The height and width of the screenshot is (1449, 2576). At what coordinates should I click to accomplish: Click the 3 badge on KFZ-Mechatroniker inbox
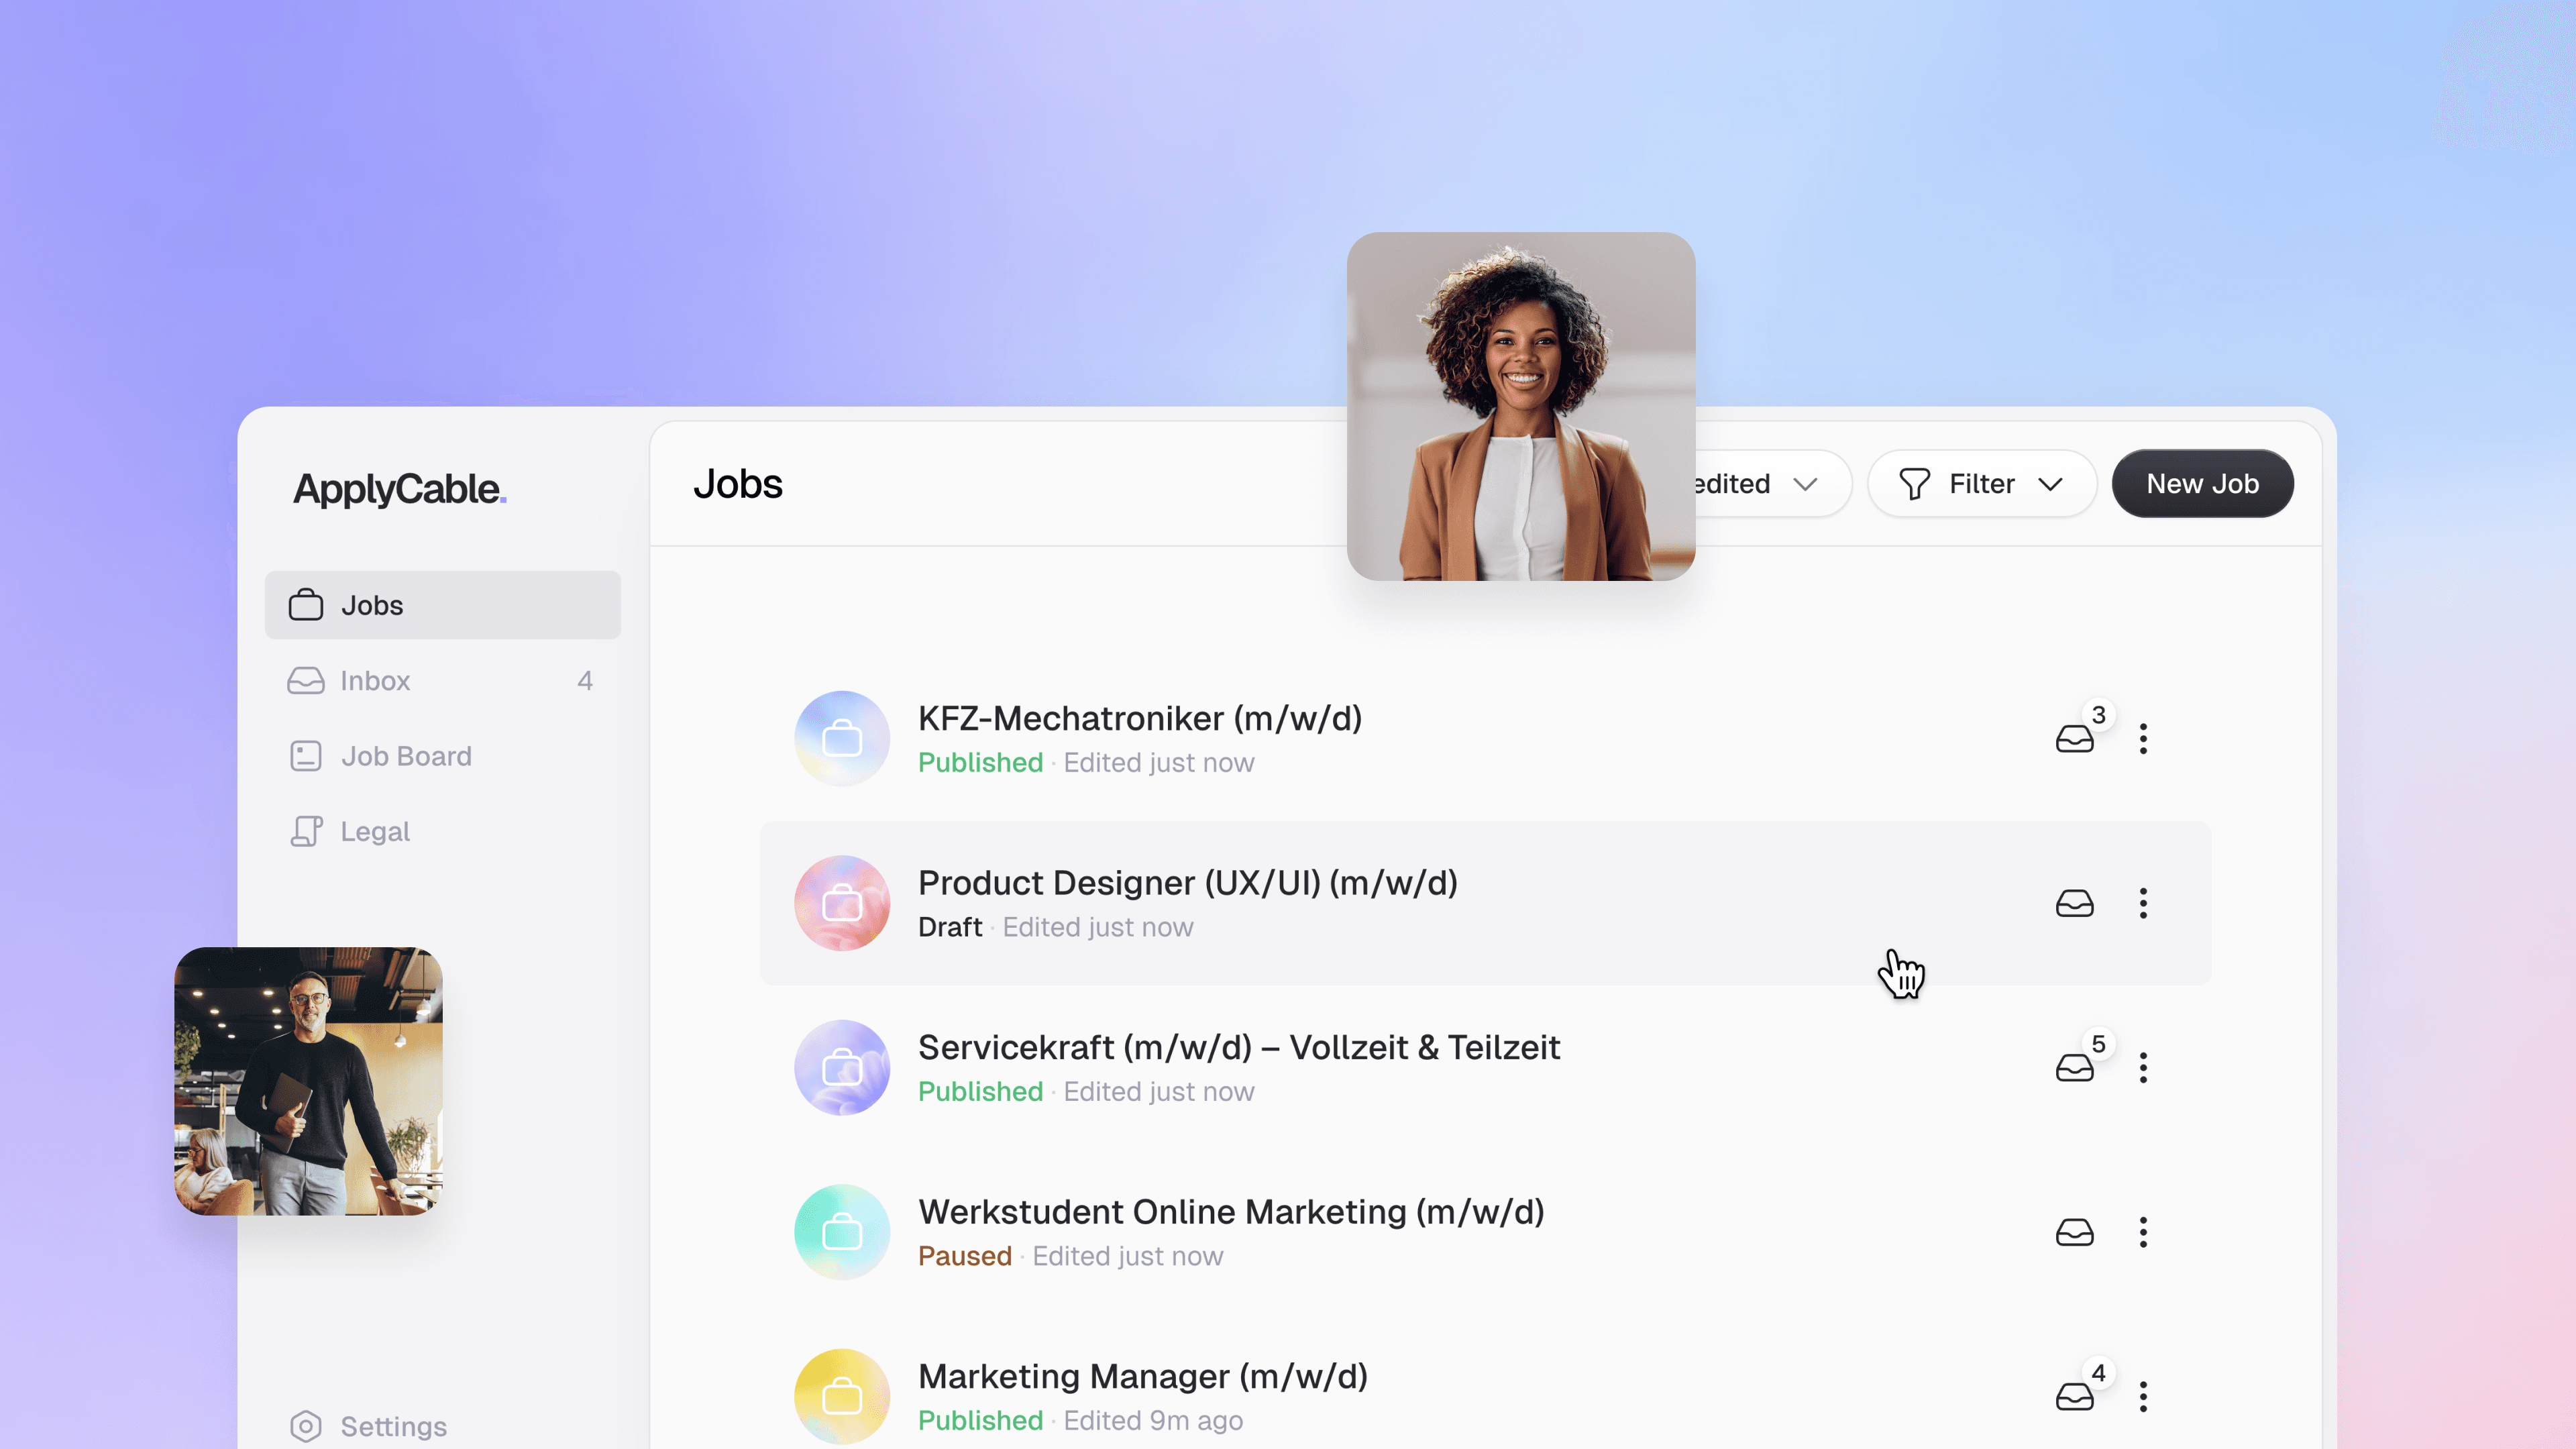click(2099, 715)
